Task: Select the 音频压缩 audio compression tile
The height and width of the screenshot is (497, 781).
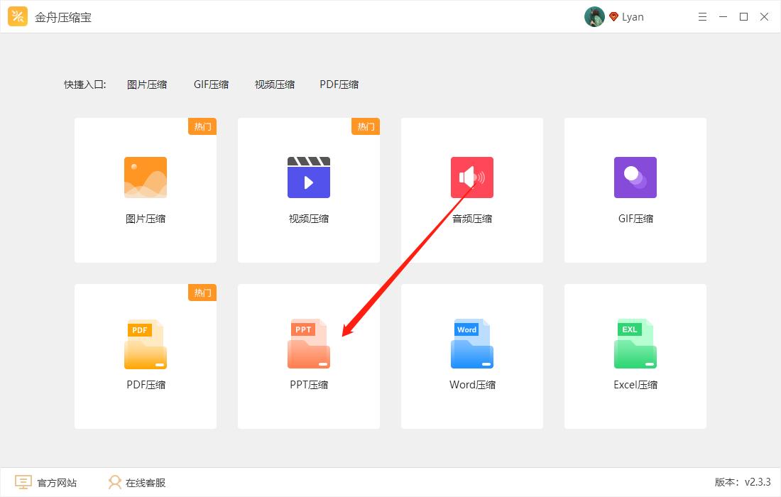Action: coord(471,190)
